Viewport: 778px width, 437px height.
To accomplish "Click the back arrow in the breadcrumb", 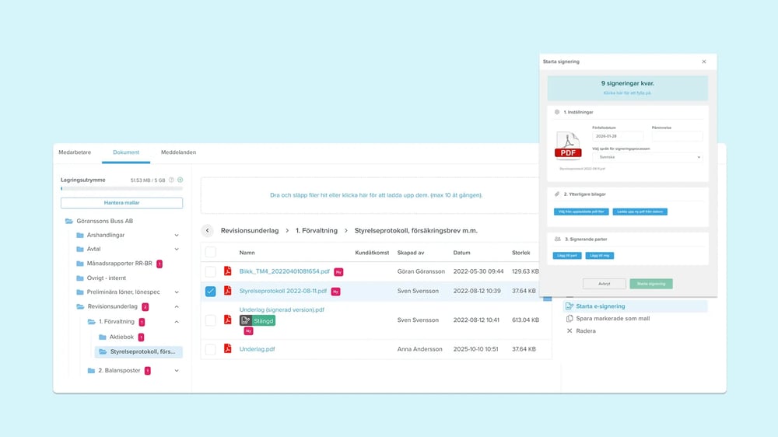I will [x=208, y=231].
